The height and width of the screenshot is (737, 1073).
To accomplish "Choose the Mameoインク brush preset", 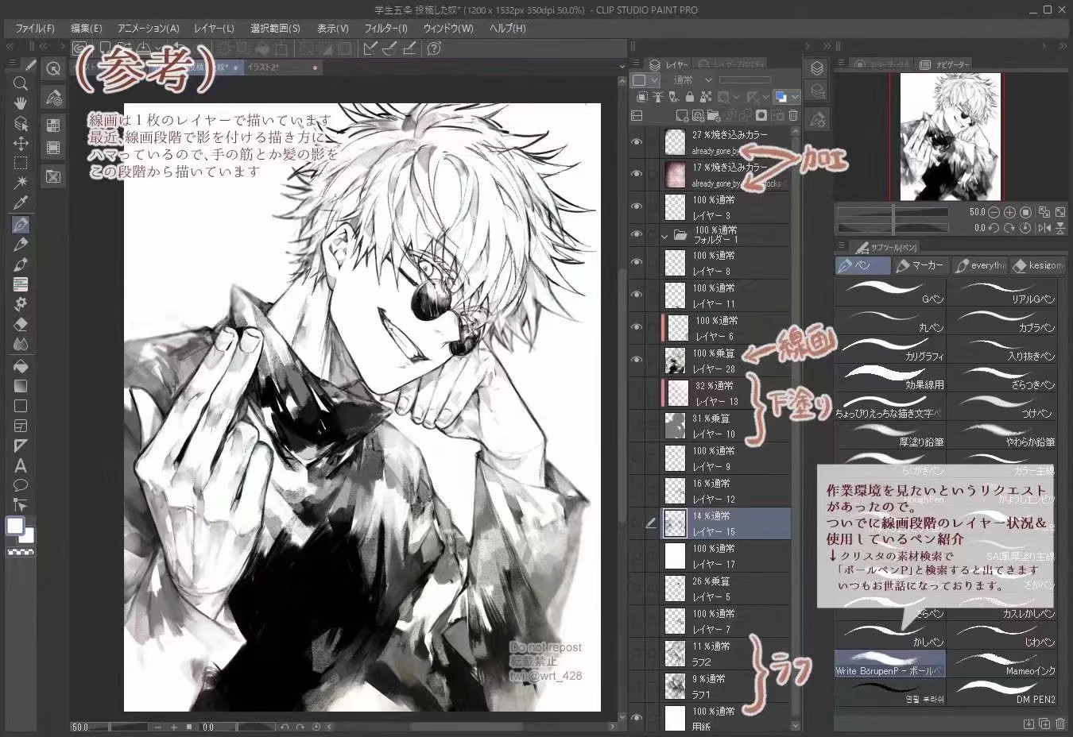I will [1003, 664].
